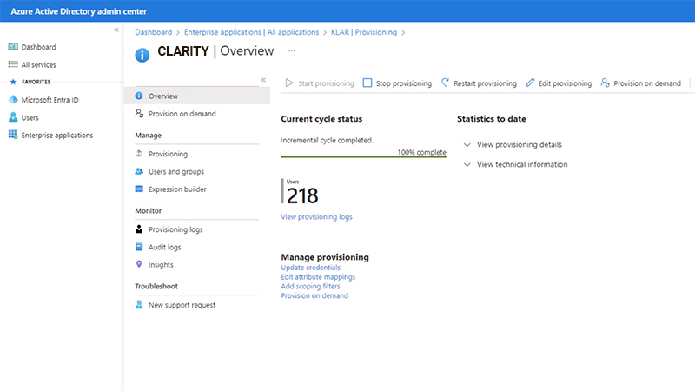Click the Enterprise applications grid icon
Screen dimensions: 695x391
pos(13,135)
